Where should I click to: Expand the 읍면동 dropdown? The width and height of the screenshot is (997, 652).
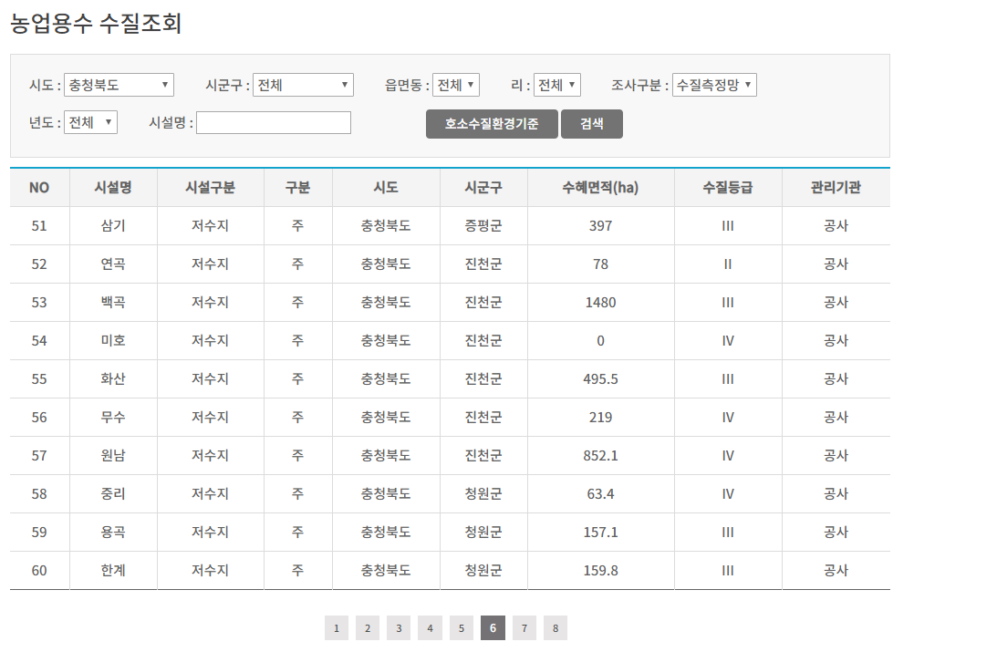click(456, 85)
